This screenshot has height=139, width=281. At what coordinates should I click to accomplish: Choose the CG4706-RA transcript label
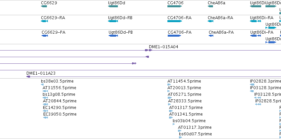coord(180,18)
